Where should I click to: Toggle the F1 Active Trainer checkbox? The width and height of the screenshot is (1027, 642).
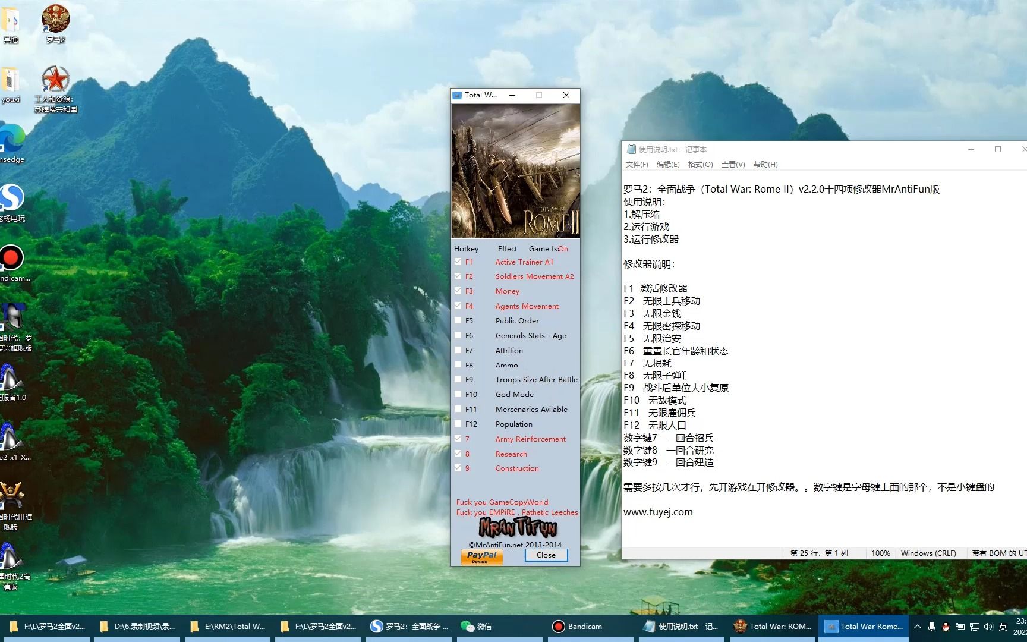pyautogui.click(x=458, y=262)
